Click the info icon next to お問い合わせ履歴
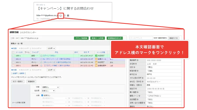197x110 pixels. (x=144, y=103)
